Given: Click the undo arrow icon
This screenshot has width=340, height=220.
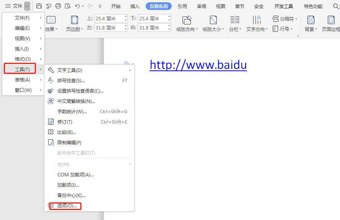Looking at the screenshot, I should (x=77, y=6).
